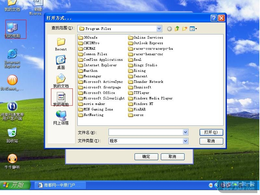Viewport: 260px width, 195px height.
Task: Select the Microsoft Office folder
Action: pyautogui.click(x=97, y=93)
